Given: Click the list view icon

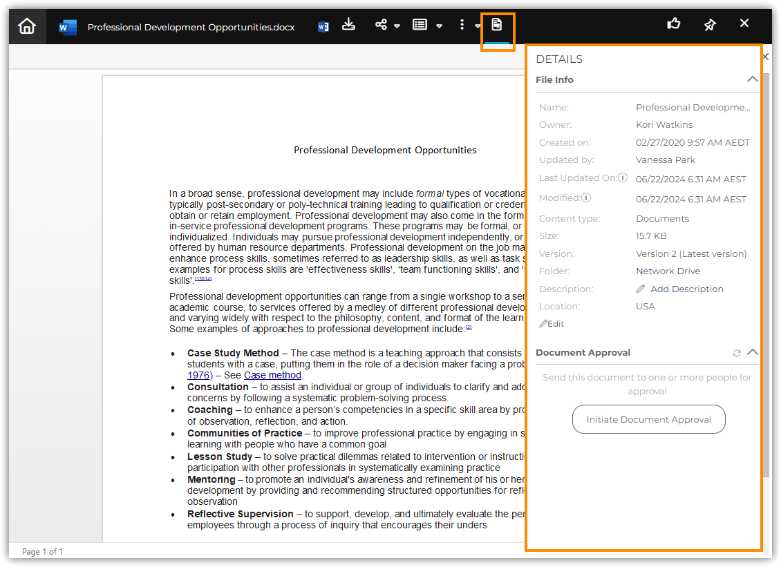Looking at the screenshot, I should [420, 25].
